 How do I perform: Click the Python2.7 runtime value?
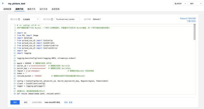point(97,19)
